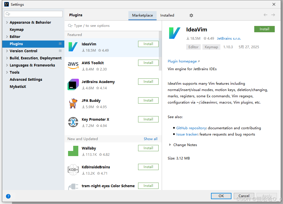
Task: Click the trsm-night-eyes plug icon
Action: point(73,187)
